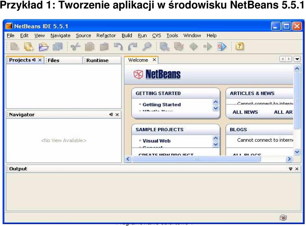This screenshot has height=226, width=306.
Task: Click the Copy toolbar icon
Action: pyautogui.click(x=90, y=47)
